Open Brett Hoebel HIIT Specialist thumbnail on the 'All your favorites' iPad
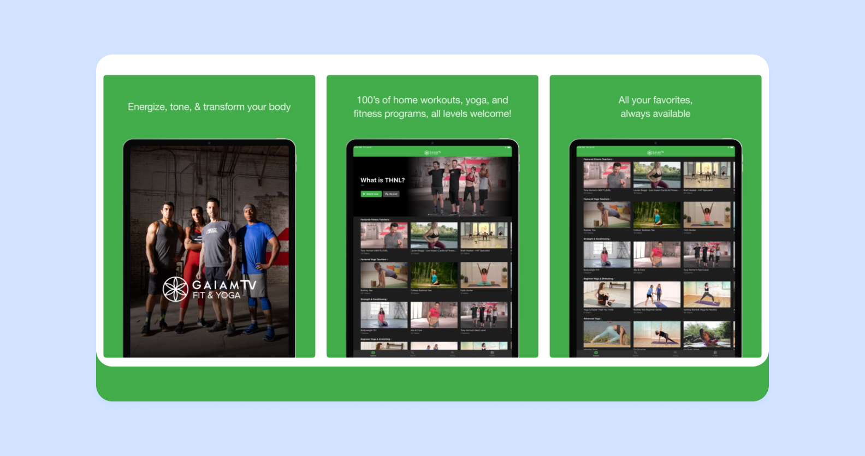 pos(707,175)
